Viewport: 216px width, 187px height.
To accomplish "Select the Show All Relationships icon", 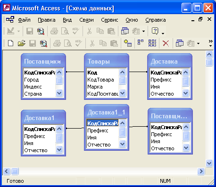I will pos(152,43).
